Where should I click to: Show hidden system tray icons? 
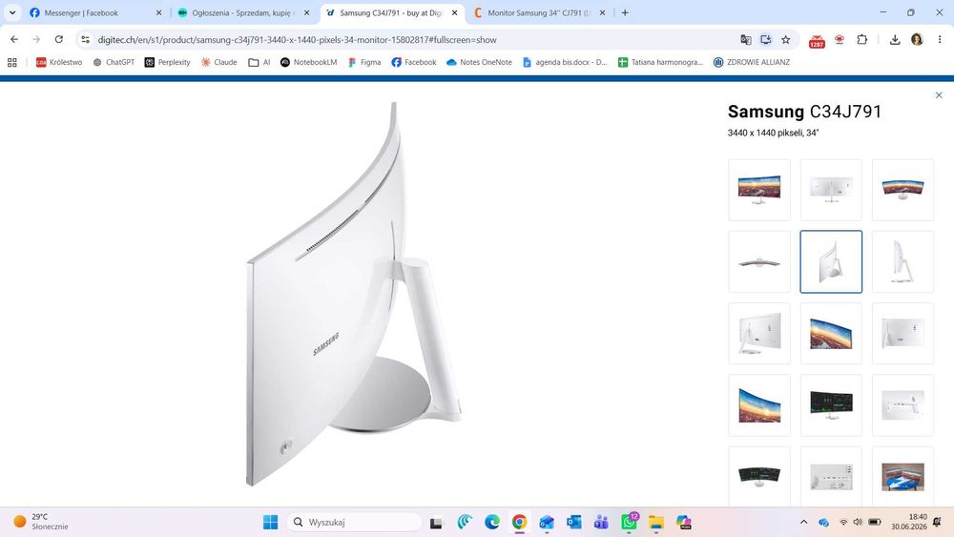tap(803, 522)
